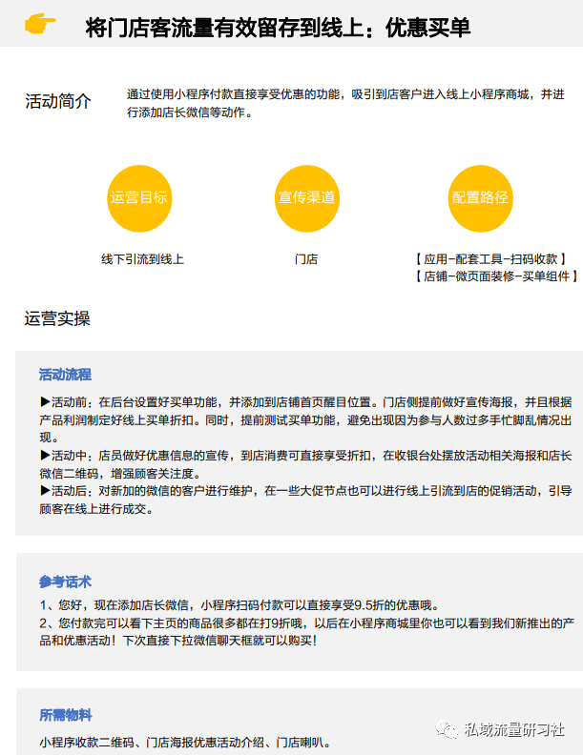
Task: Click the path 【店铺-微页面装修-买单组件】
Action: [496, 276]
